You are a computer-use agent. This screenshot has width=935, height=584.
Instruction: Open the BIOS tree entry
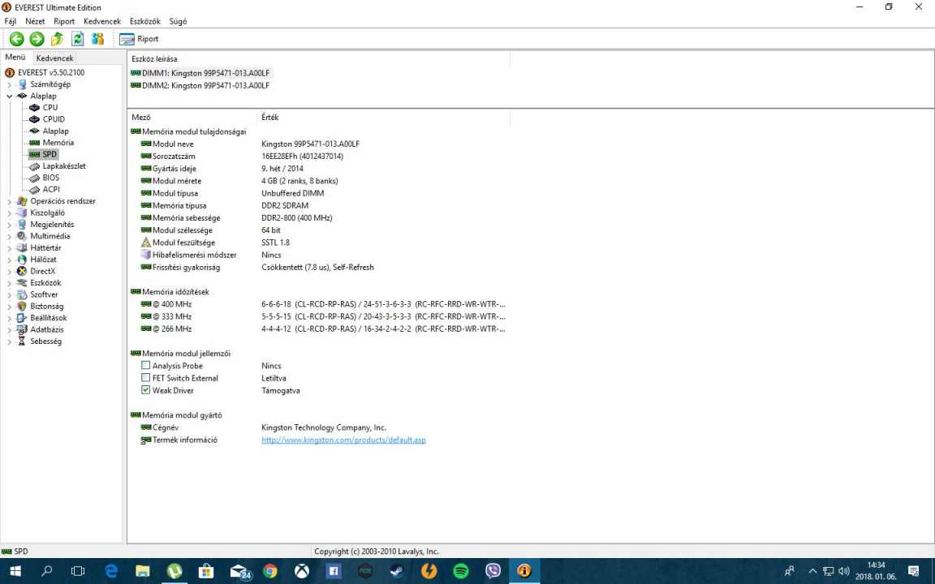[50, 178]
